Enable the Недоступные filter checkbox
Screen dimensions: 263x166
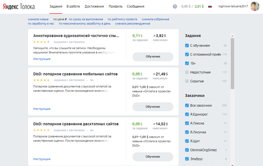coord(187,72)
